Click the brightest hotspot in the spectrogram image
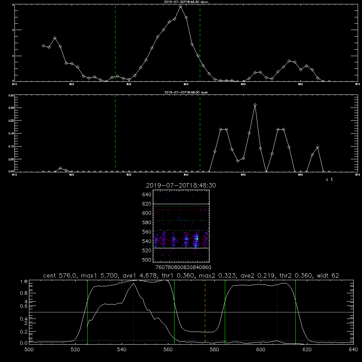 tap(197, 239)
